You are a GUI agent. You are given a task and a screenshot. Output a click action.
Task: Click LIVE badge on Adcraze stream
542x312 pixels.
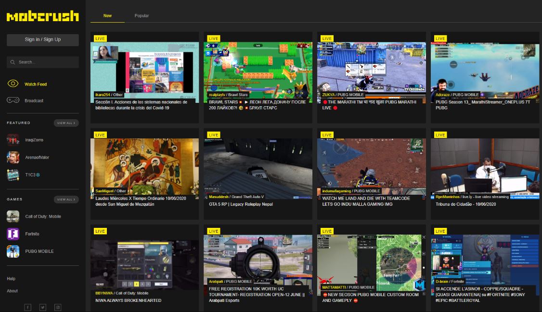[x=440, y=38]
